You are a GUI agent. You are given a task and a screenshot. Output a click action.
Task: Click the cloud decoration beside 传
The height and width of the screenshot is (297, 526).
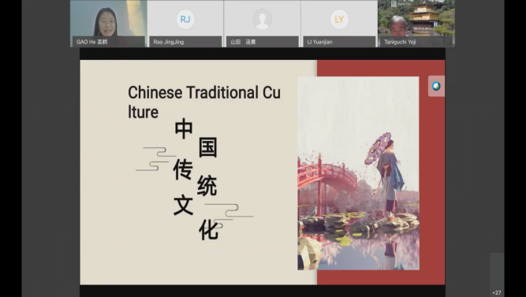point(155,159)
